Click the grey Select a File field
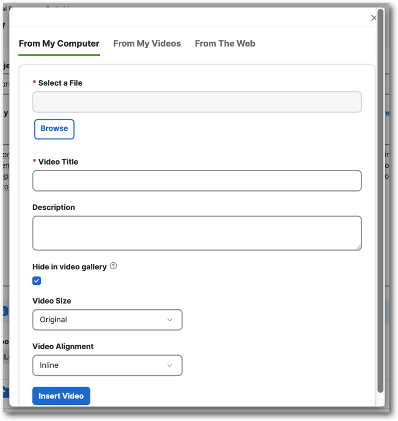Viewport: 398px width, 421px height. [197, 102]
